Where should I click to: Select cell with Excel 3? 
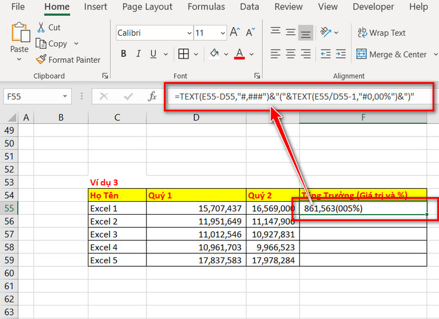(x=117, y=235)
